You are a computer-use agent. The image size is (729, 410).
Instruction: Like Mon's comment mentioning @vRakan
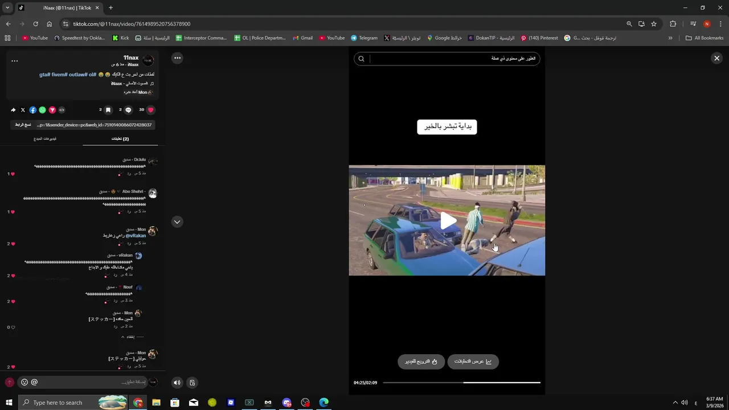tap(12, 244)
